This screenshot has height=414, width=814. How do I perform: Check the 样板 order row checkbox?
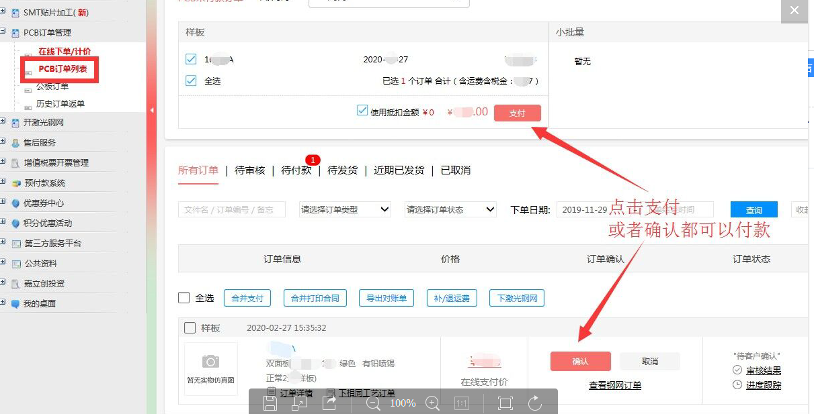click(x=190, y=328)
